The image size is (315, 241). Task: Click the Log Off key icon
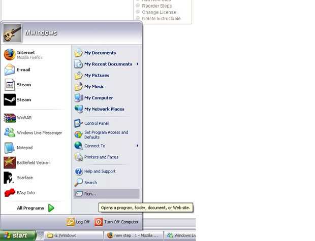pos(70,222)
